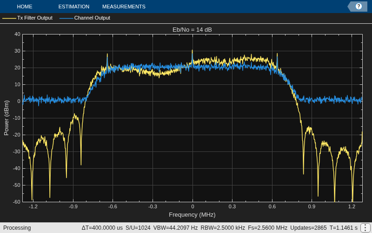Click the S/U=1024 status readout
The image size is (372, 233).
tap(138, 228)
